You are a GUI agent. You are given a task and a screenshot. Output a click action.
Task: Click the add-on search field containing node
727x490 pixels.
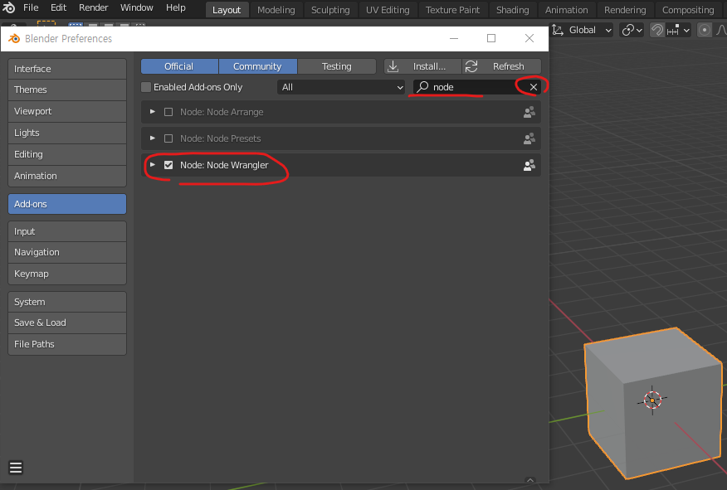(476, 87)
